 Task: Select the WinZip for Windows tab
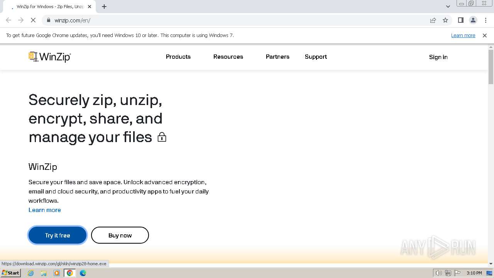[x=49, y=7]
